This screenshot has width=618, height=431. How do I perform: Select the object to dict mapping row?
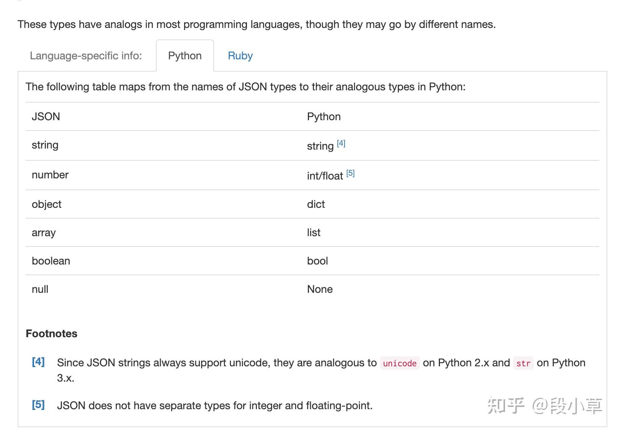point(46,204)
